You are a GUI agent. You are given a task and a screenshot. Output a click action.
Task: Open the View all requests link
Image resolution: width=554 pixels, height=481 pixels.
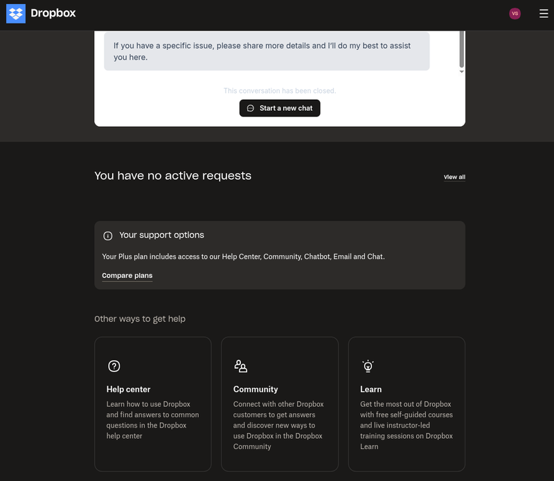click(x=454, y=177)
